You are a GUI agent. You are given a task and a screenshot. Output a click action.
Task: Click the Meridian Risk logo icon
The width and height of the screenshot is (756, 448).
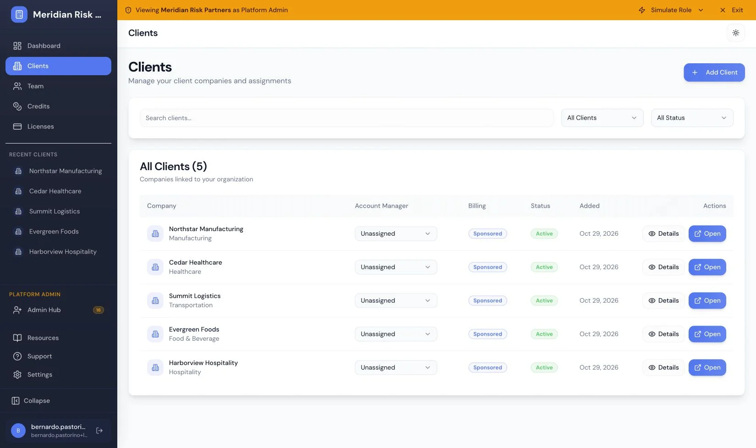tap(19, 15)
